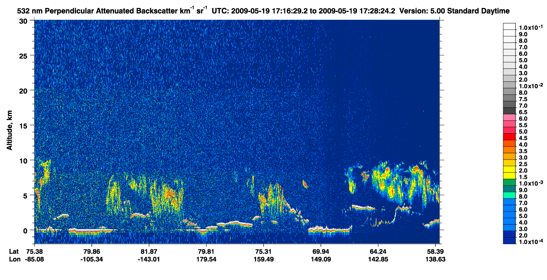This screenshot has height=280, width=547.
Task: Click the 'Lat' row label
Action: 14,252
